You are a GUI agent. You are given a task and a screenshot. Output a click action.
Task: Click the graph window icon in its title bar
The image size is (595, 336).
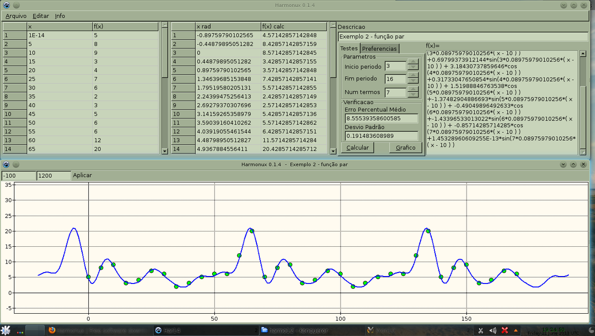(5, 164)
